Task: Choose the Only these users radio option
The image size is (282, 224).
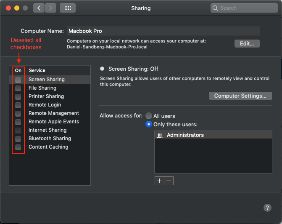Action: (x=148, y=124)
